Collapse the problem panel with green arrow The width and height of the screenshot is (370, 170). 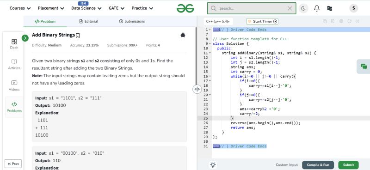pyautogui.click(x=25, y=38)
